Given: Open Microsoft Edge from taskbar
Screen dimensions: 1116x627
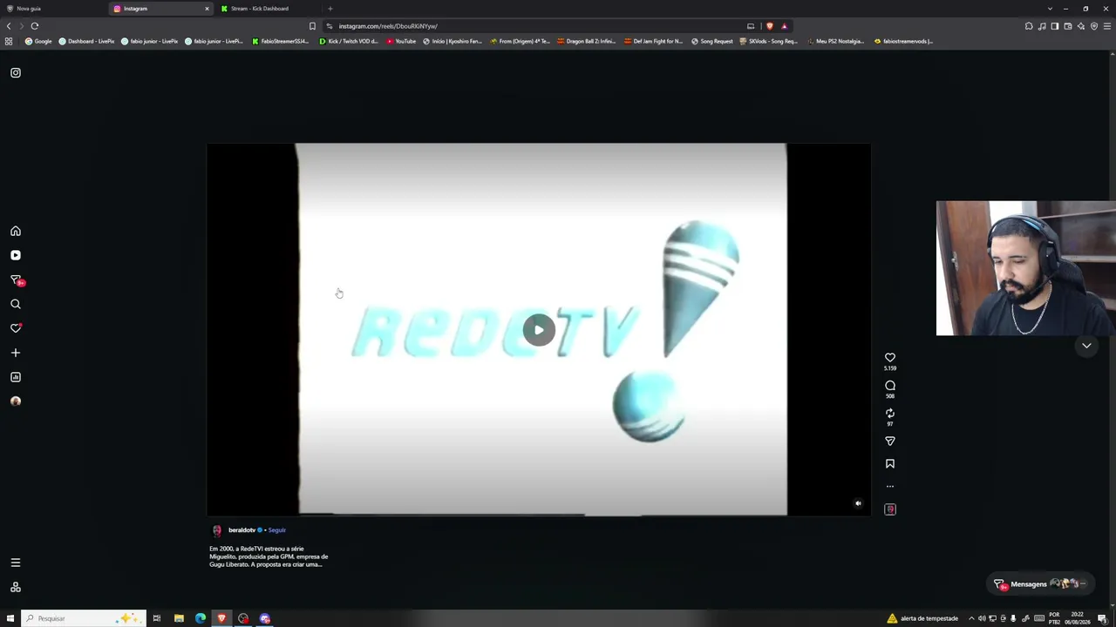Looking at the screenshot, I should coord(201,618).
